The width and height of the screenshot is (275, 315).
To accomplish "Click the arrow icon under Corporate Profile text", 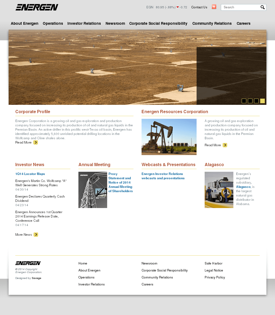I will coord(35,142).
